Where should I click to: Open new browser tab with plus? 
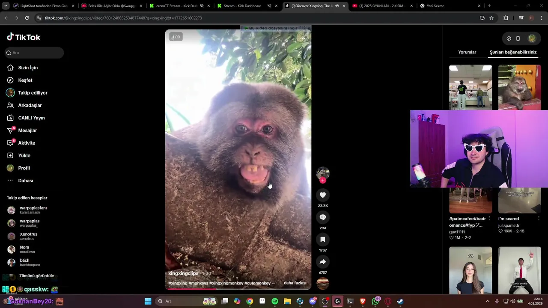489,6
